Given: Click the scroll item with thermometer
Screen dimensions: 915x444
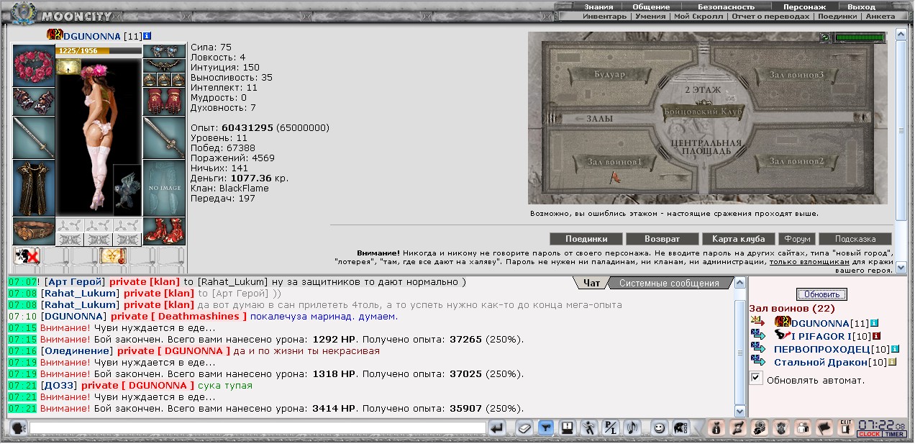Looking at the screenshot, I should click(x=113, y=255).
